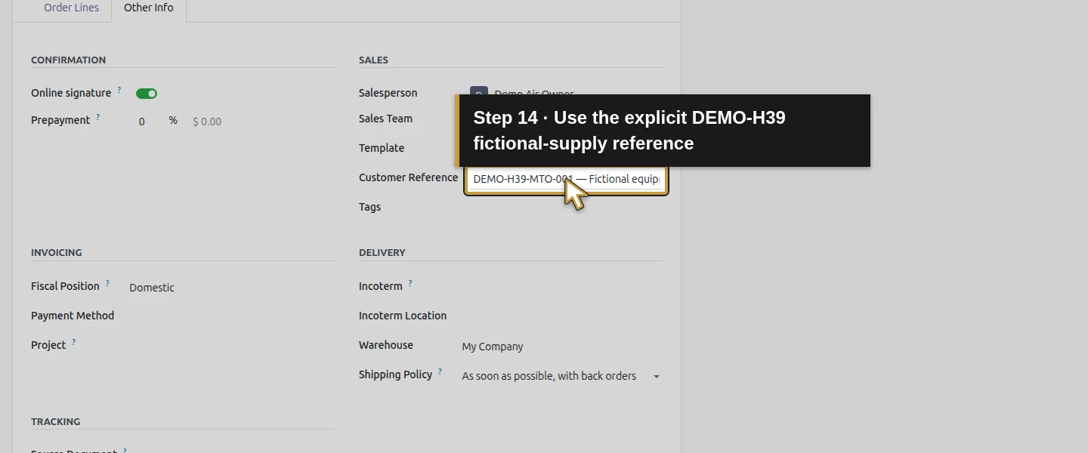Screen dimensions: 1088x453
Task: Click the Incoterm Location input field
Action: pos(561,316)
